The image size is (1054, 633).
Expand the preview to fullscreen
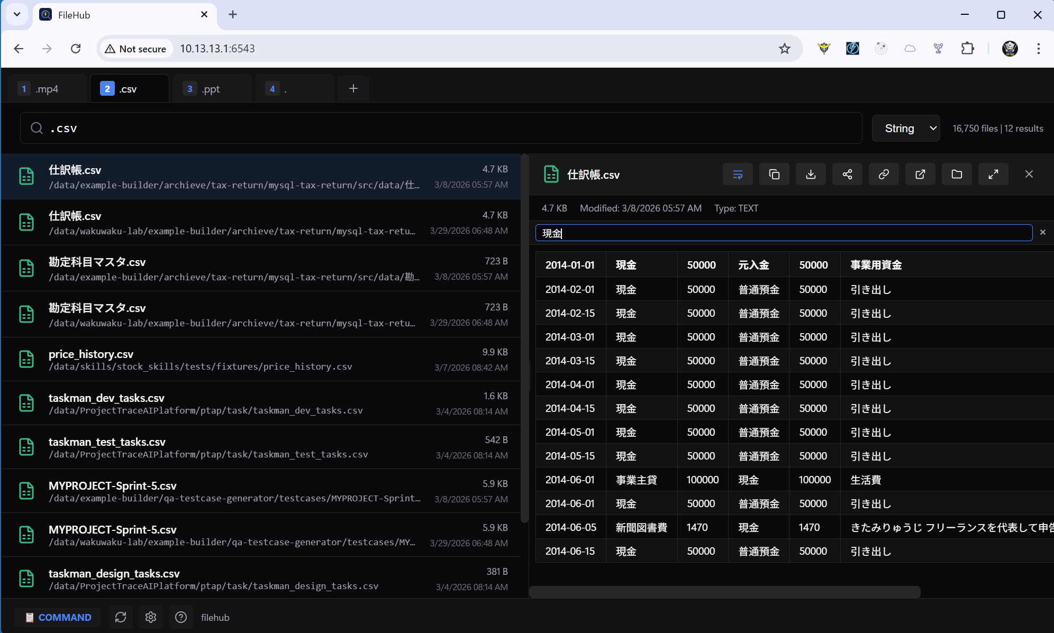pos(993,174)
